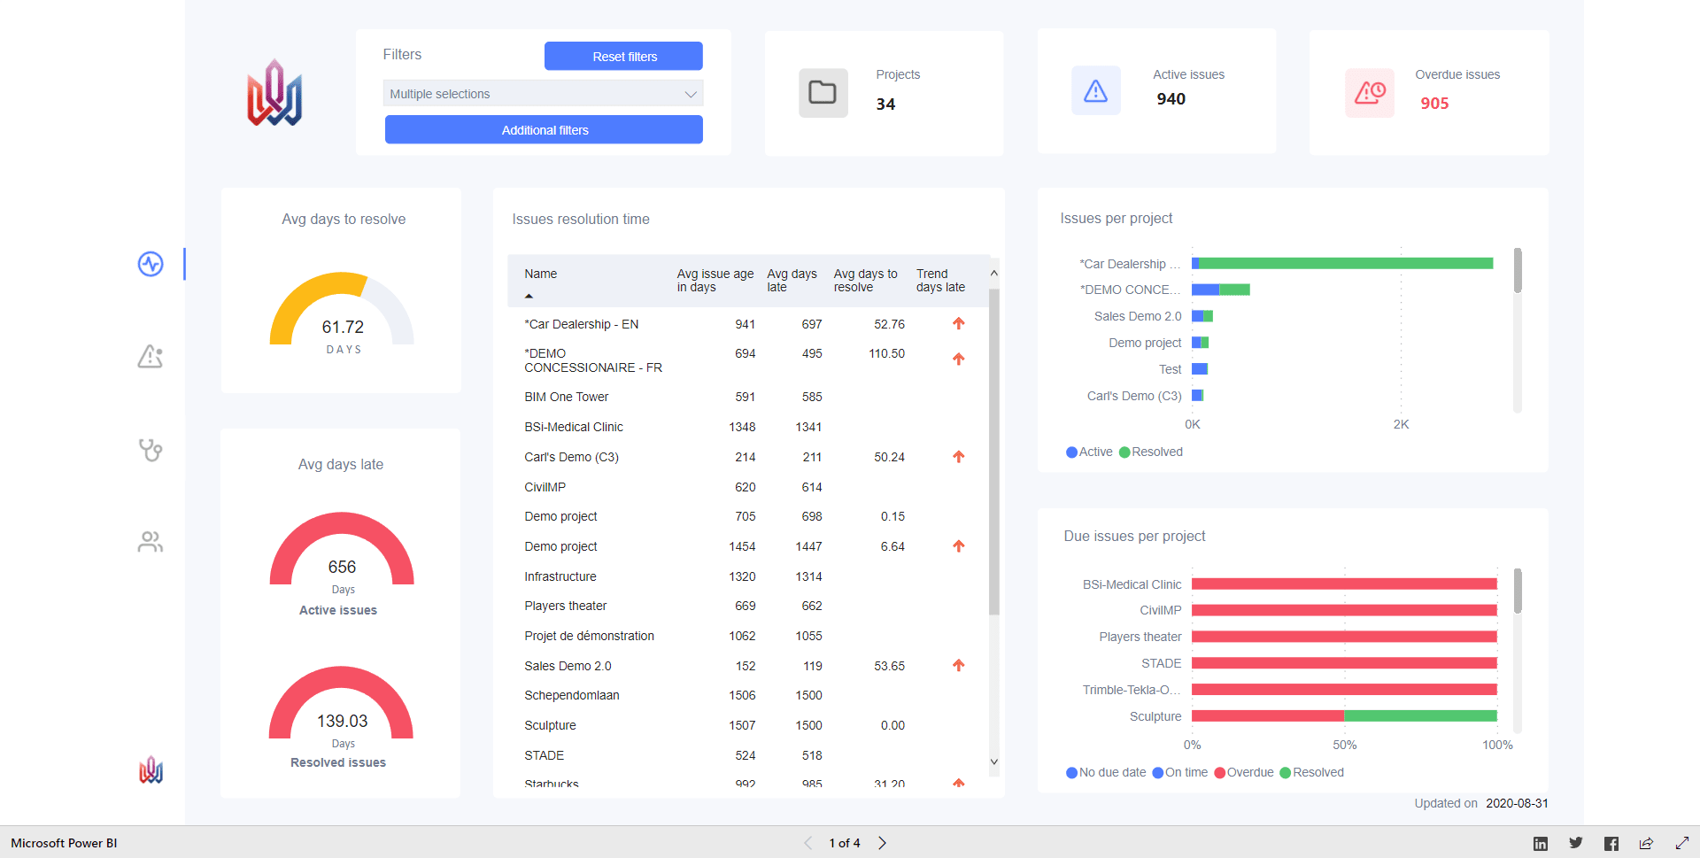
Task: Select the stethoscope health icon in sidebar
Action: pyautogui.click(x=151, y=450)
